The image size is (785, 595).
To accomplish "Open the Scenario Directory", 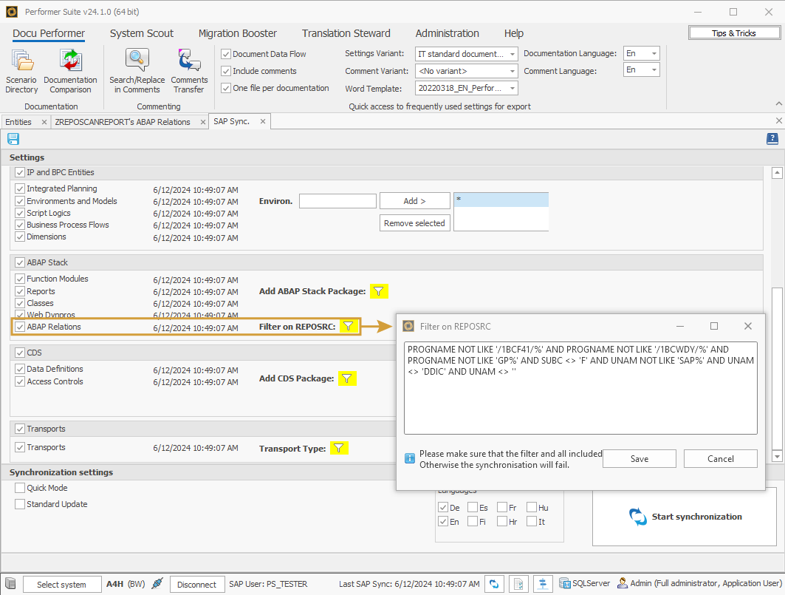I will click(21, 70).
